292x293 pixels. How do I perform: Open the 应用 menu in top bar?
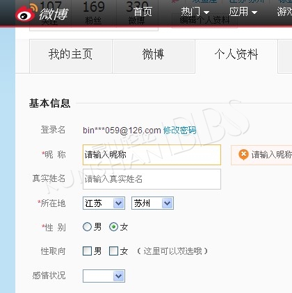(243, 12)
